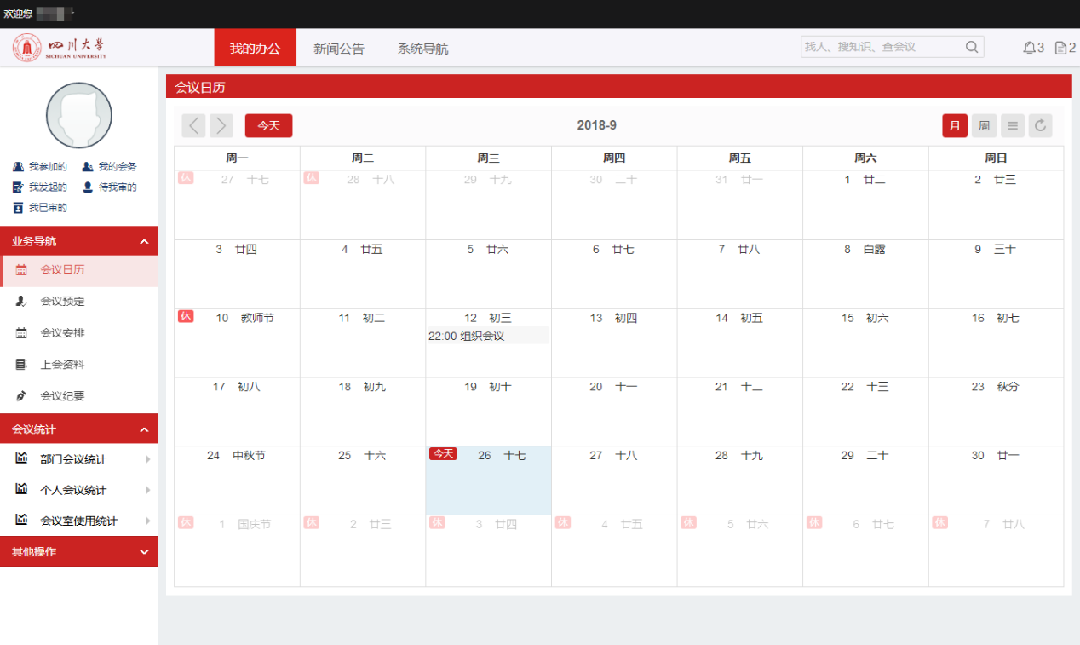The width and height of the screenshot is (1080, 645).
Task: Expand 个人会议统计 submenu arrow
Action: 148,490
